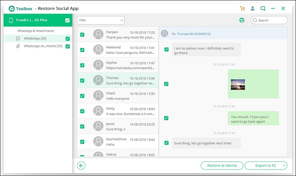Click the phone device icon
The image size is (296, 176).
pos(11,20)
